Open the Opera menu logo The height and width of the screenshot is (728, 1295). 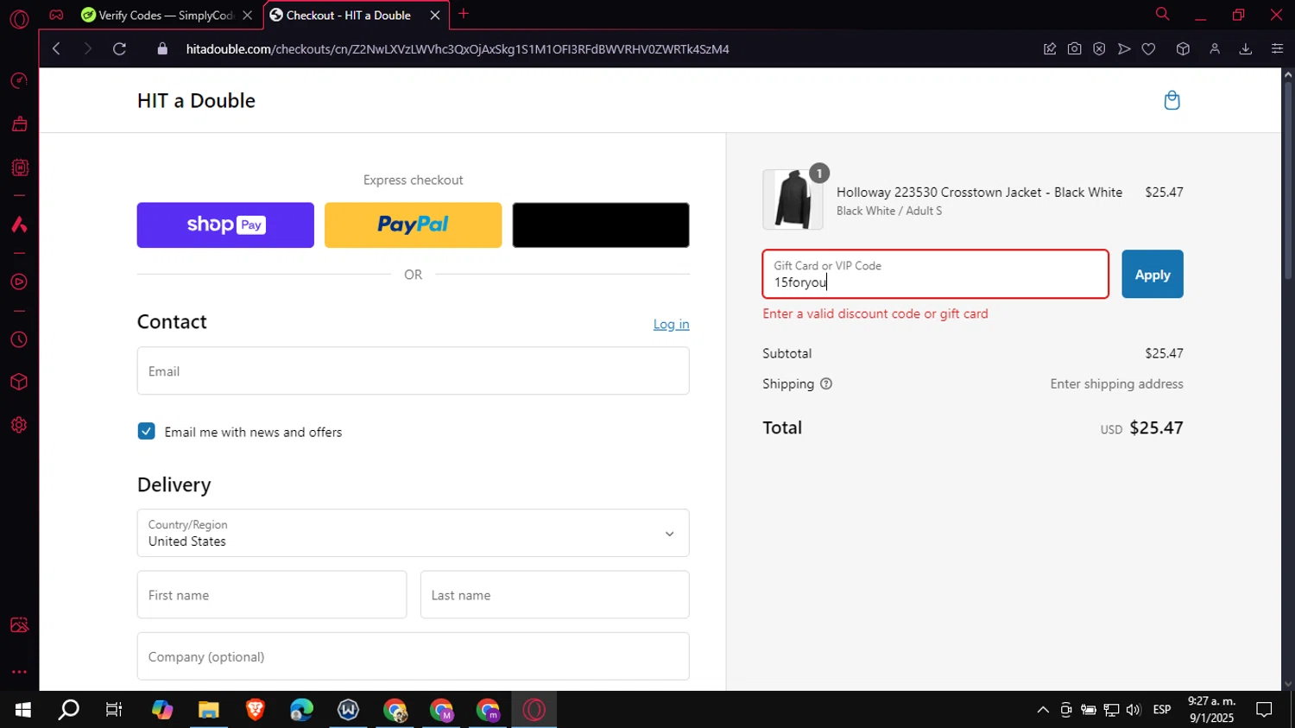point(19,19)
